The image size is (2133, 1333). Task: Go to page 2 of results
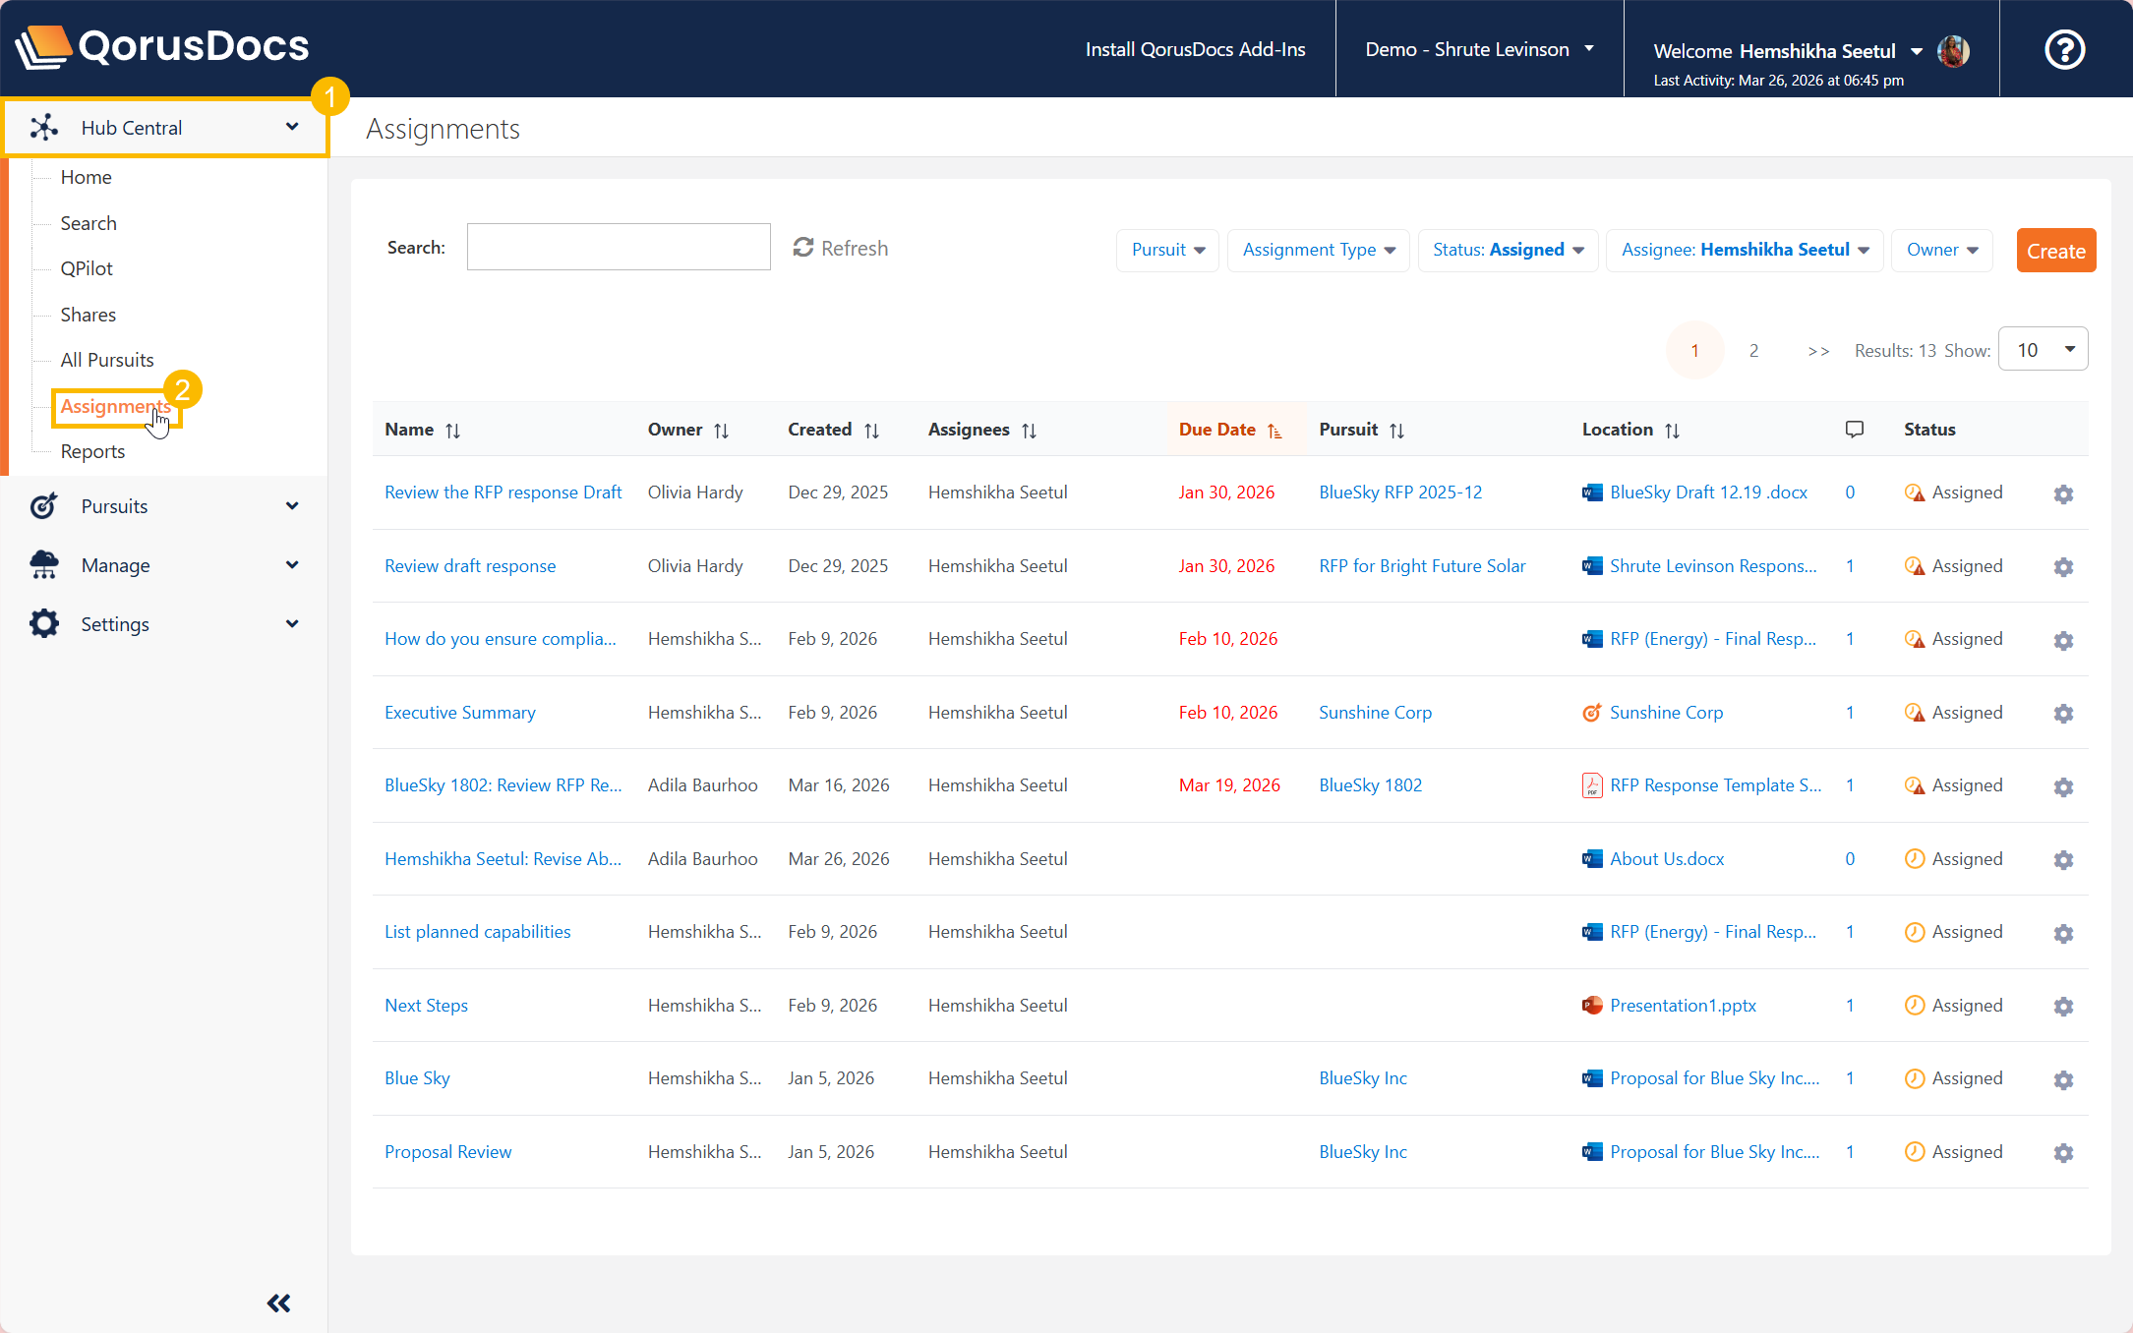pos(1753,351)
